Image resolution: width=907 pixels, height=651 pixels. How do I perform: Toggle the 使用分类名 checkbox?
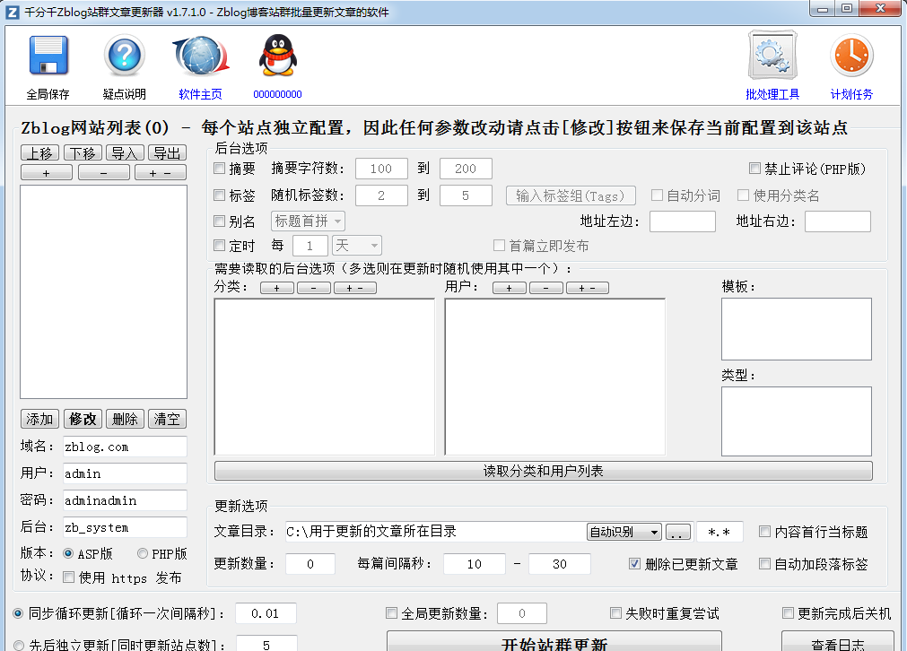pyautogui.click(x=743, y=195)
